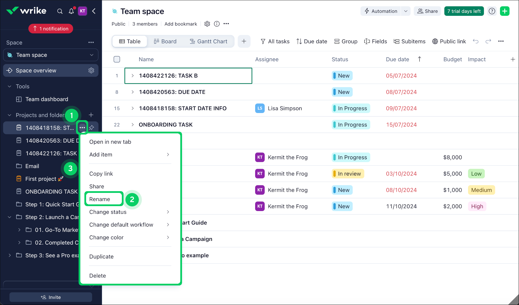
Task: Tick the select-all checkbox in table header
Action: (x=117, y=59)
